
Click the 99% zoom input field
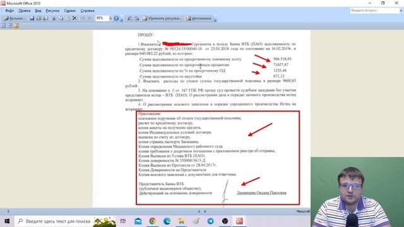[102, 18]
